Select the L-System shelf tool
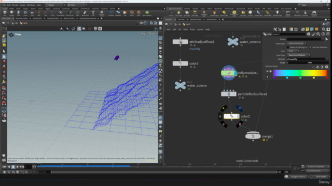 pos(110,13)
